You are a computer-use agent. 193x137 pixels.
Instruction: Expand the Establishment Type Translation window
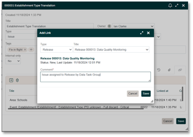pyautogui.click(x=177, y=5)
